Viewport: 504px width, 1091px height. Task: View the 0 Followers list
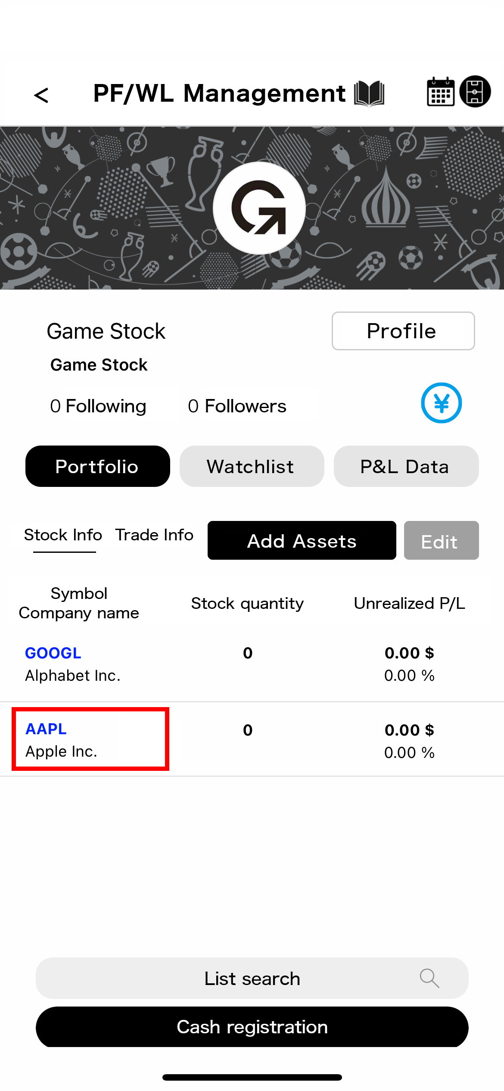(x=237, y=406)
